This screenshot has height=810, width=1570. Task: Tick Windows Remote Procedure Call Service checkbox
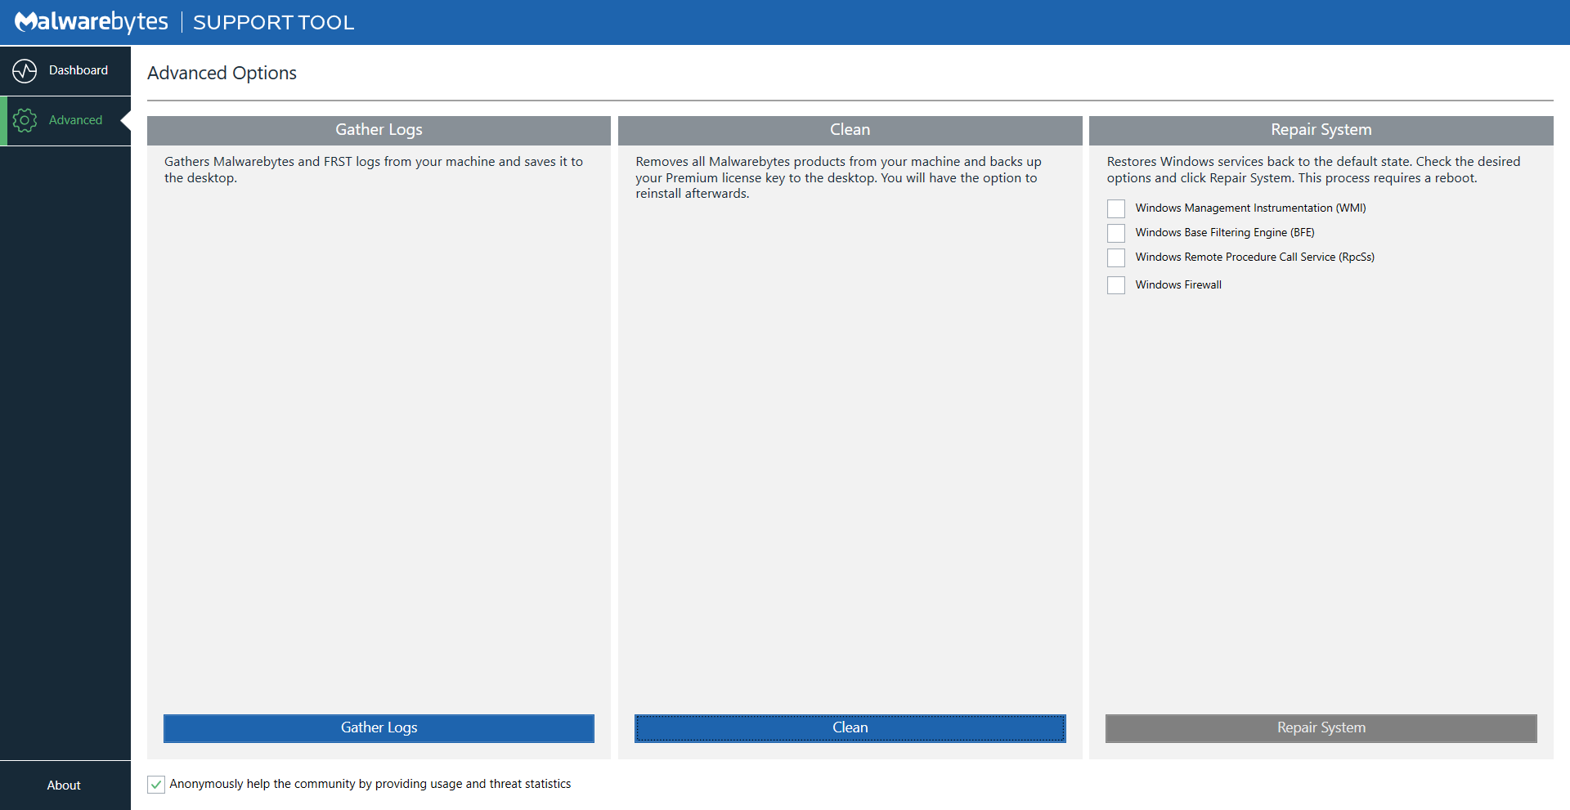point(1116,257)
